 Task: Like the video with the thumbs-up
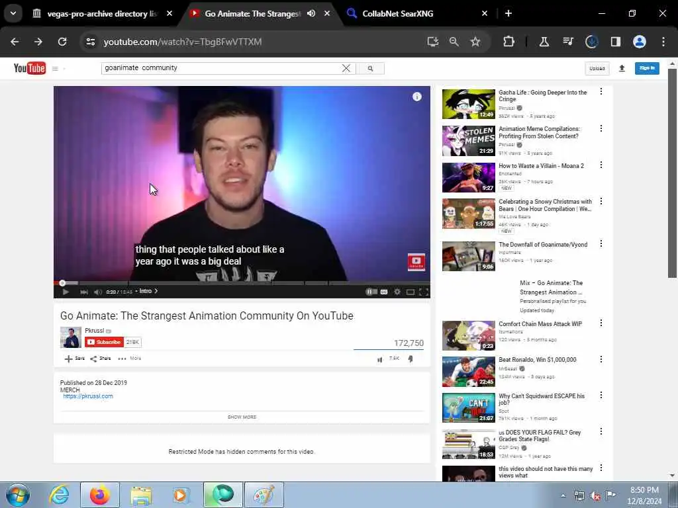(379, 359)
